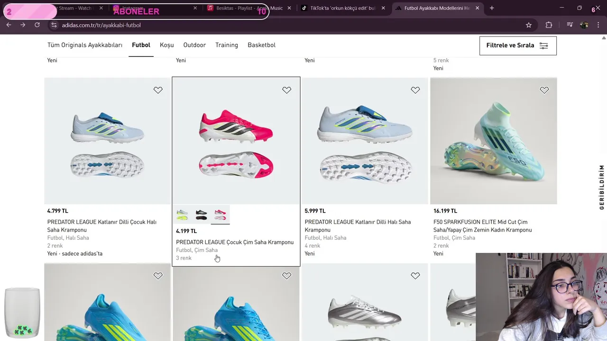The image size is (607, 341).
Task: Open browser profile avatar menu
Action: tap(584, 25)
